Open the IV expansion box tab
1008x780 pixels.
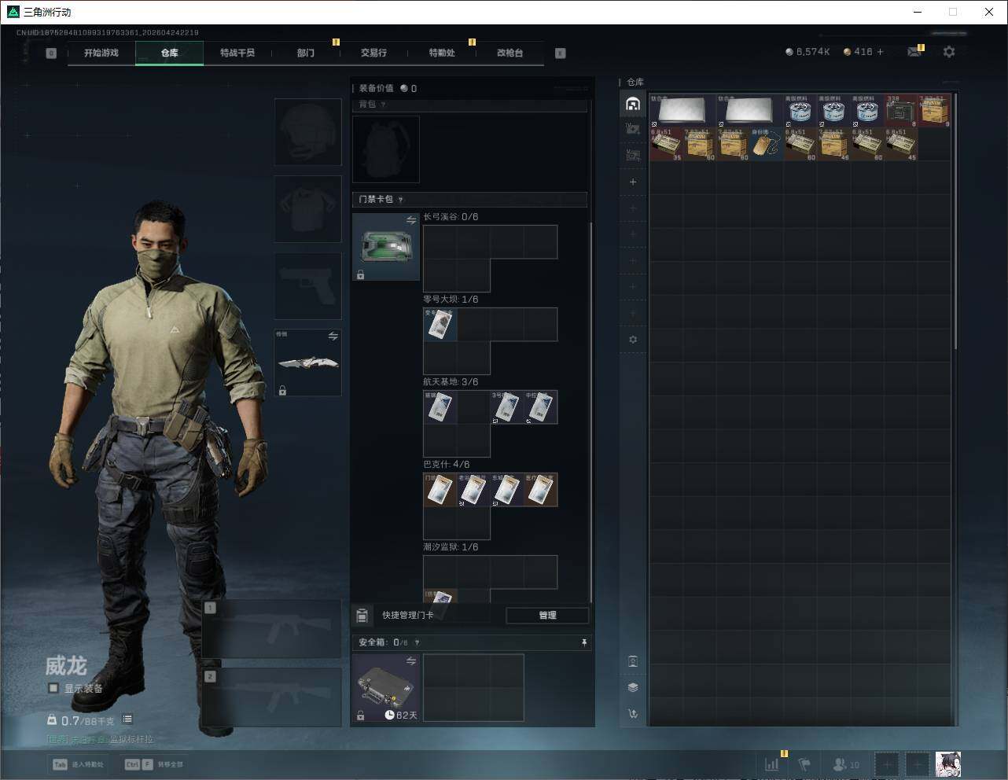pyautogui.click(x=633, y=129)
